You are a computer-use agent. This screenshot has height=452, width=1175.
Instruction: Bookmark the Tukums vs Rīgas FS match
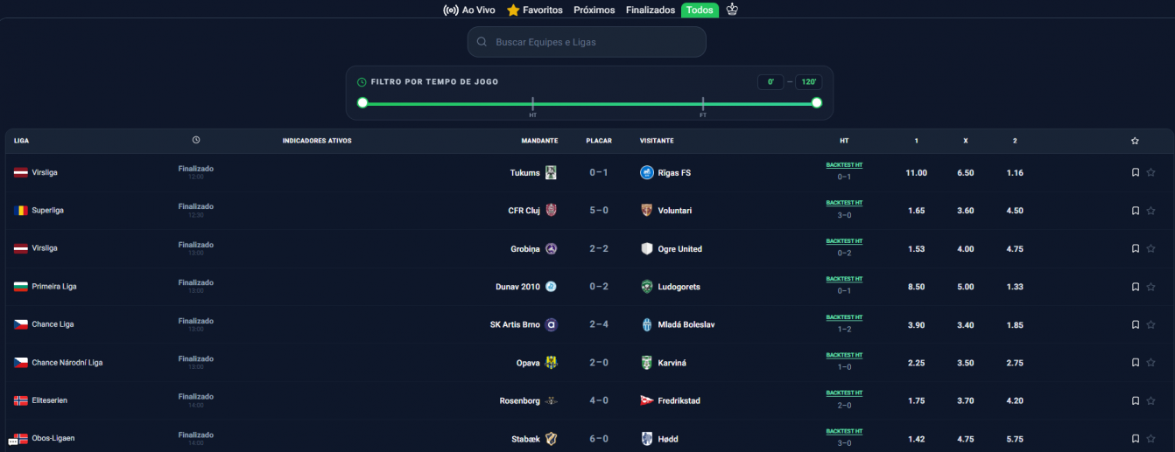(x=1136, y=172)
